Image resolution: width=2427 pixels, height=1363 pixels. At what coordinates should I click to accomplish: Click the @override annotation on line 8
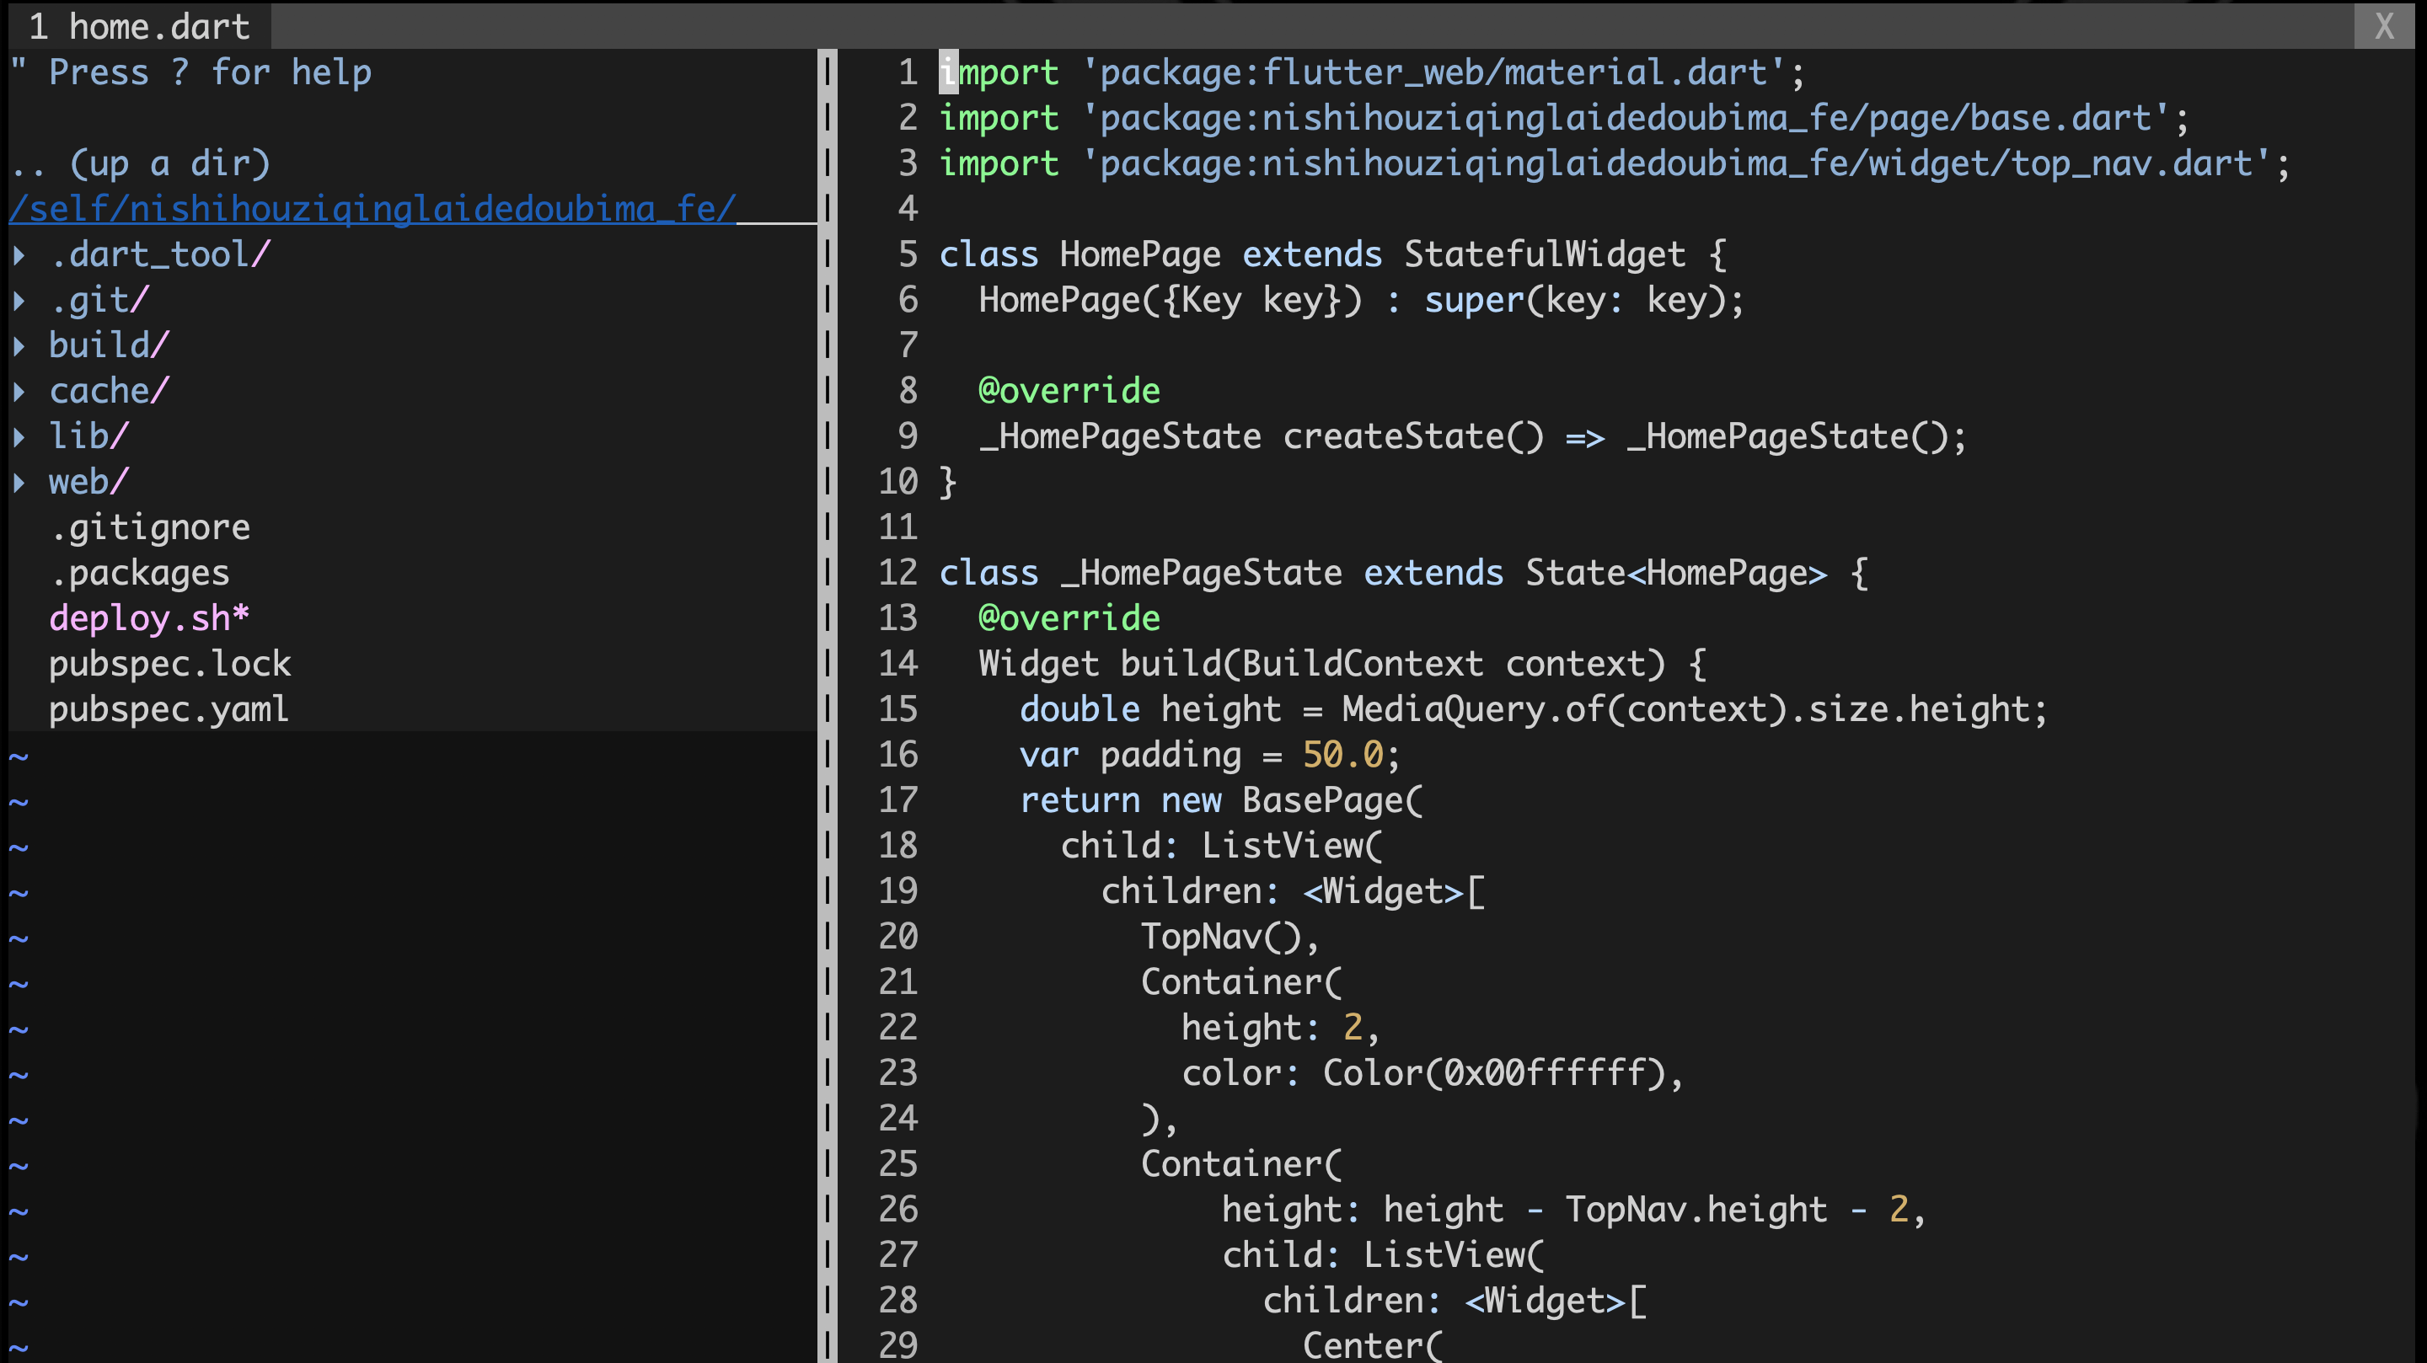coord(1069,391)
